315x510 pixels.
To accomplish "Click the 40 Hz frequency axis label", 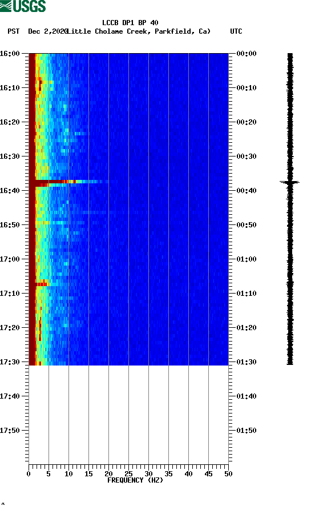I will tap(188, 474).
